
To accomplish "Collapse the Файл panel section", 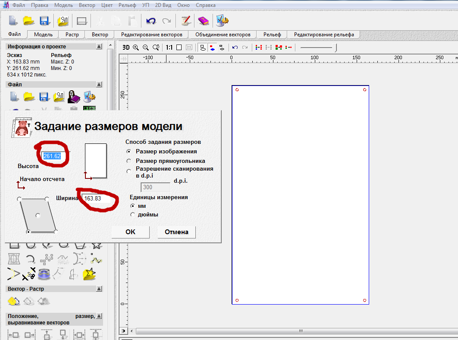I will [99, 85].
